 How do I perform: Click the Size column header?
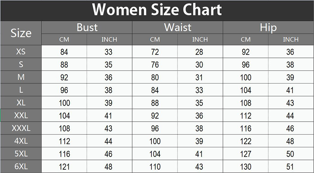click(21, 33)
